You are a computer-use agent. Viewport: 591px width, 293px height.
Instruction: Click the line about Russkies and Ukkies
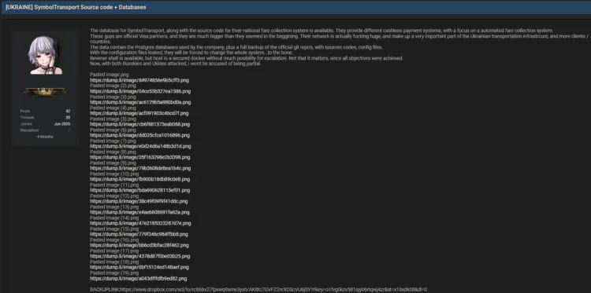[x=175, y=64]
